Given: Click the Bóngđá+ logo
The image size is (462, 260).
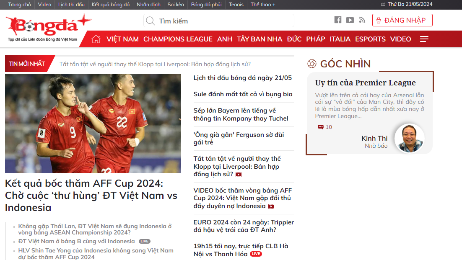Looking at the screenshot, I should tap(48, 28).
